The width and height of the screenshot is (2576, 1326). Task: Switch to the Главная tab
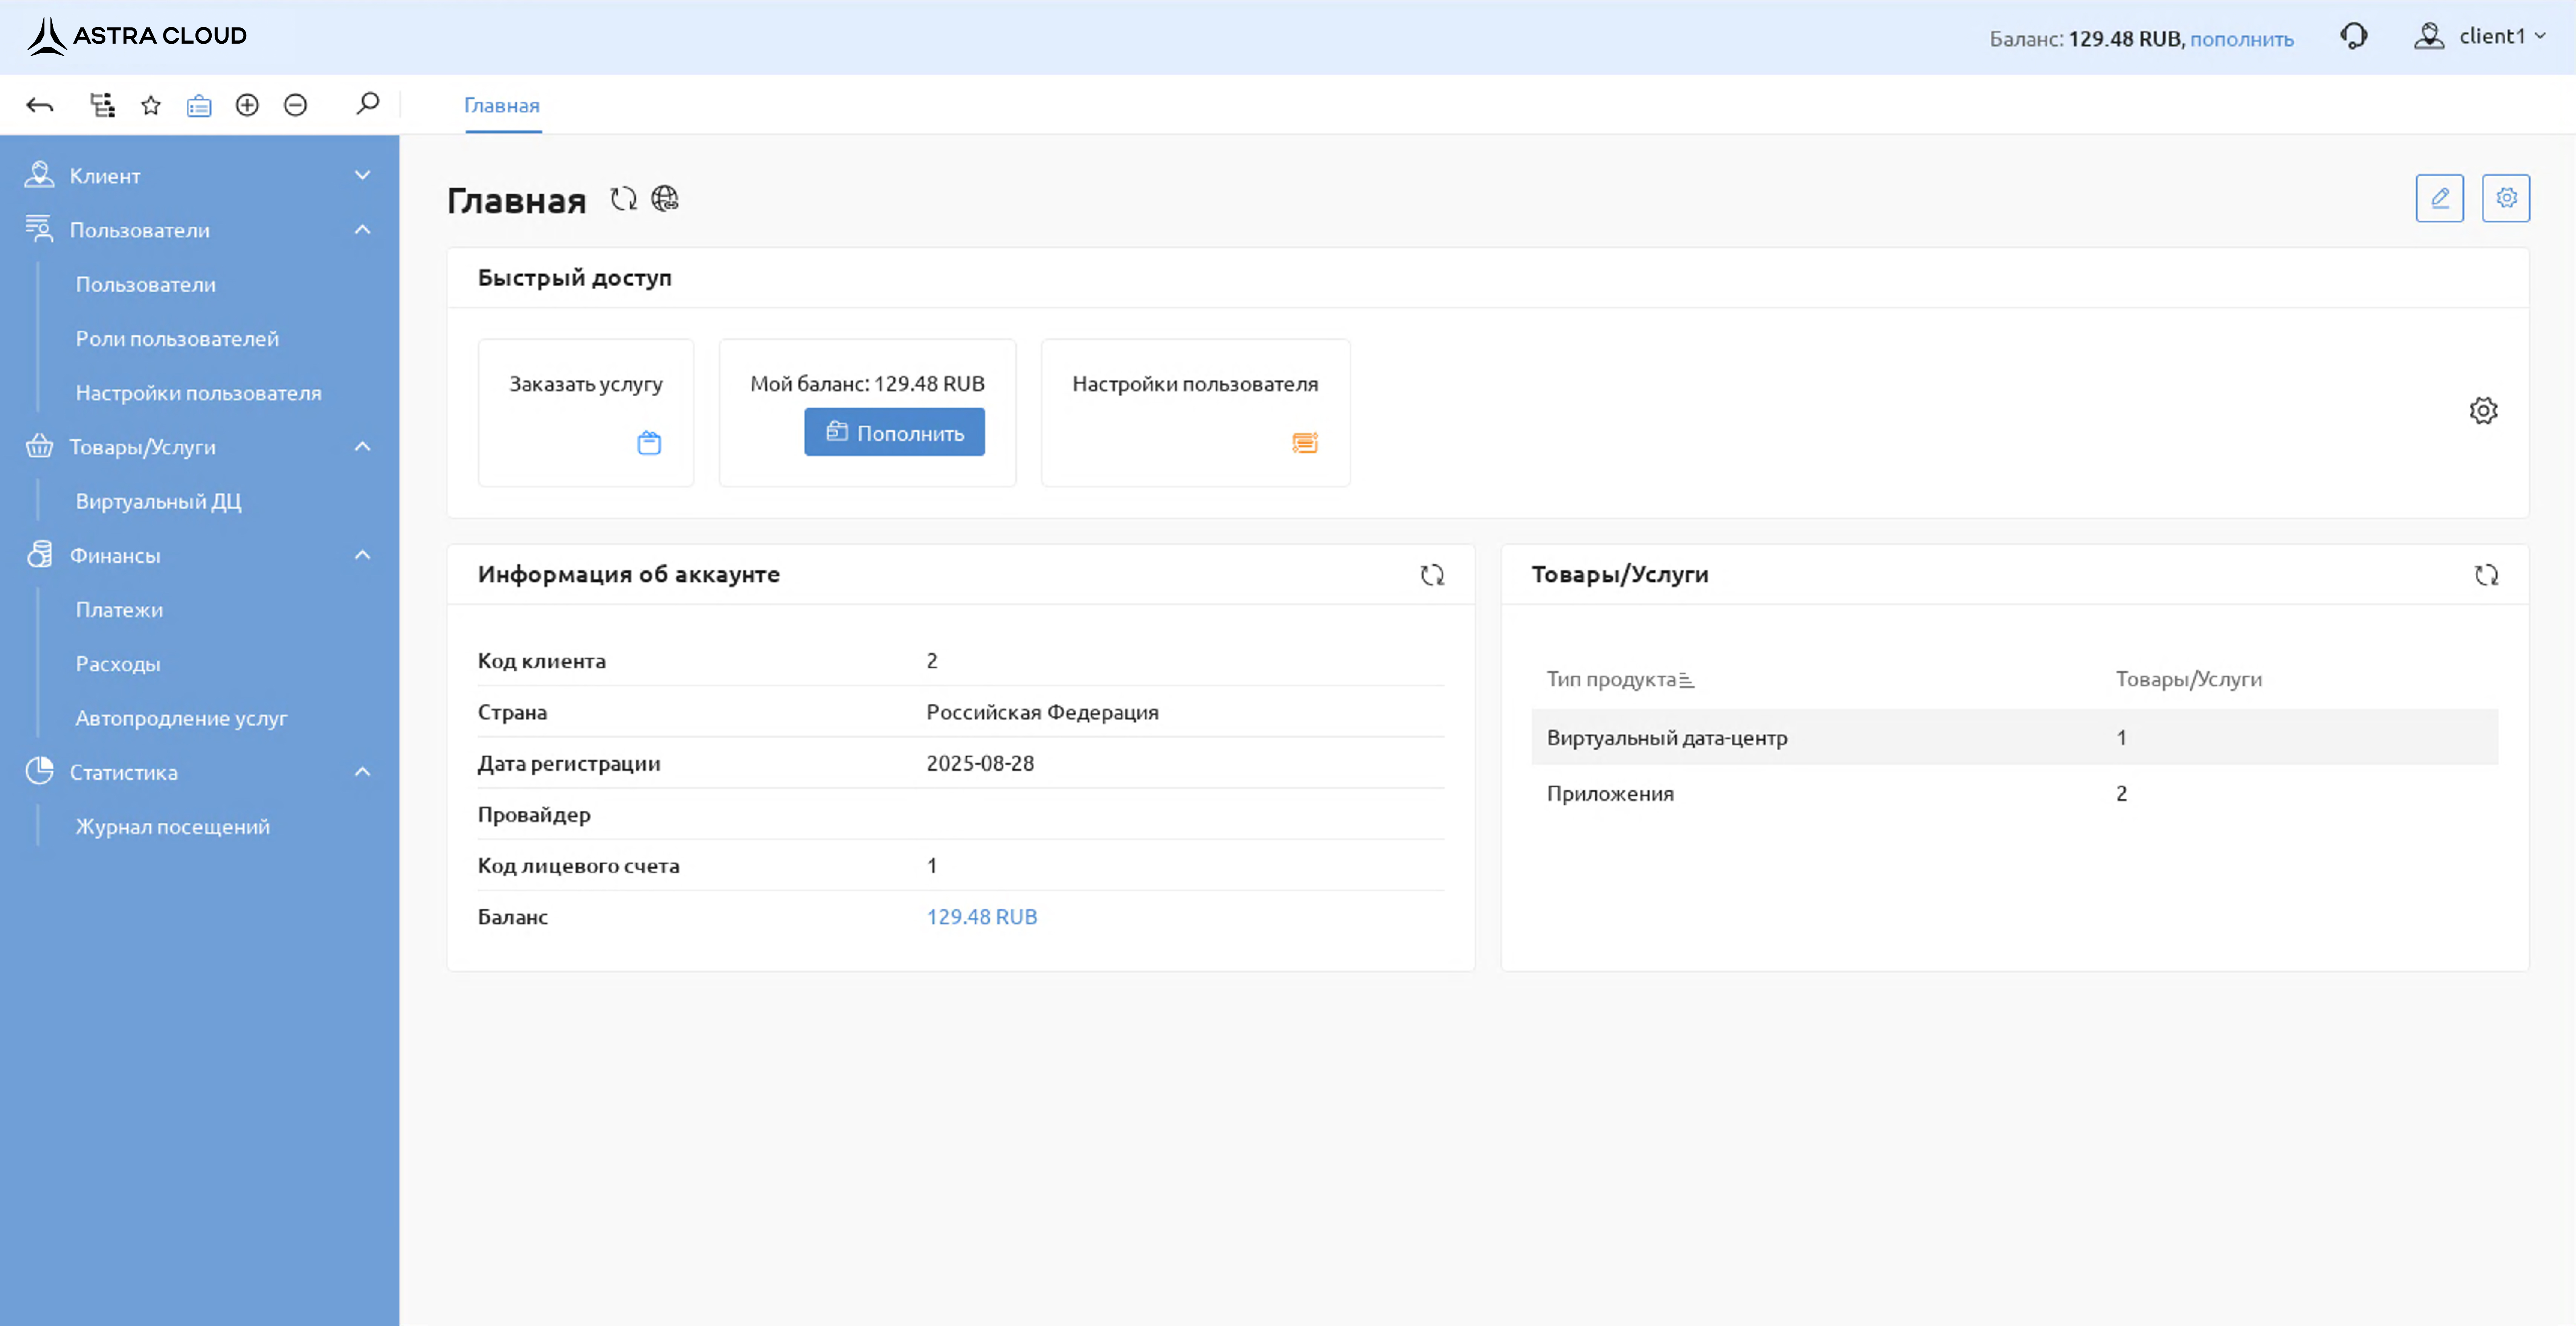tap(502, 106)
